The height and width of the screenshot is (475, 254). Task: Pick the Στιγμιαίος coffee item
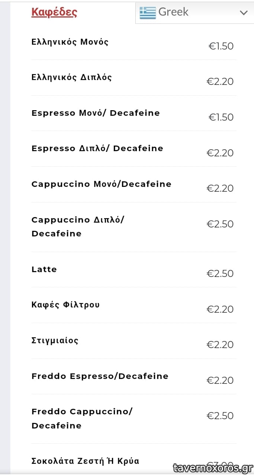[x=55, y=341]
